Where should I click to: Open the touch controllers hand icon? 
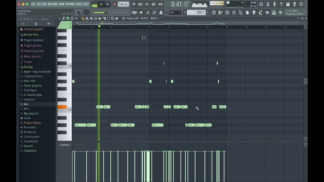coord(267,13)
